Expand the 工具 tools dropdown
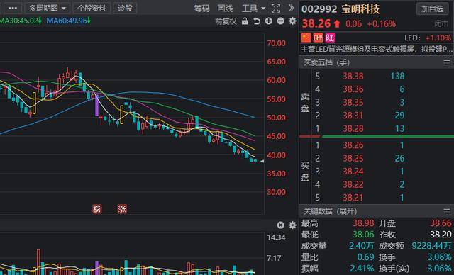Viewport: 454px width, 275px height. 253,9
